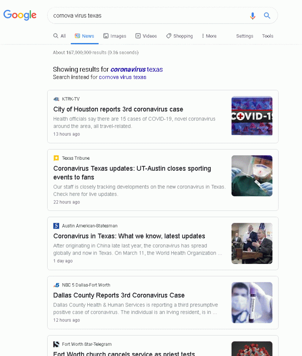The image size is (302, 356).
Task: Click the 'Our staff is closely tracking' snippet
Action: coord(139,190)
